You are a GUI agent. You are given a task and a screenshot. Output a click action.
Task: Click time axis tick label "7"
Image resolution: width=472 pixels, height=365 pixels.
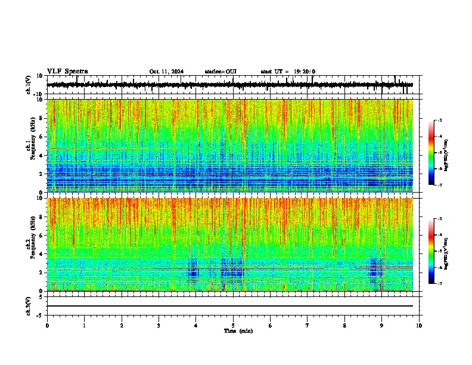[x=308, y=326]
